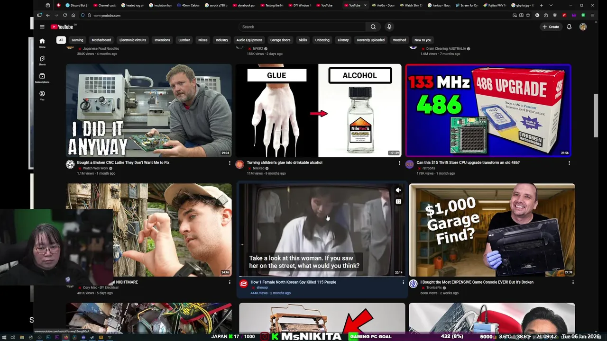Select the Lumber filter chip

tap(184, 40)
